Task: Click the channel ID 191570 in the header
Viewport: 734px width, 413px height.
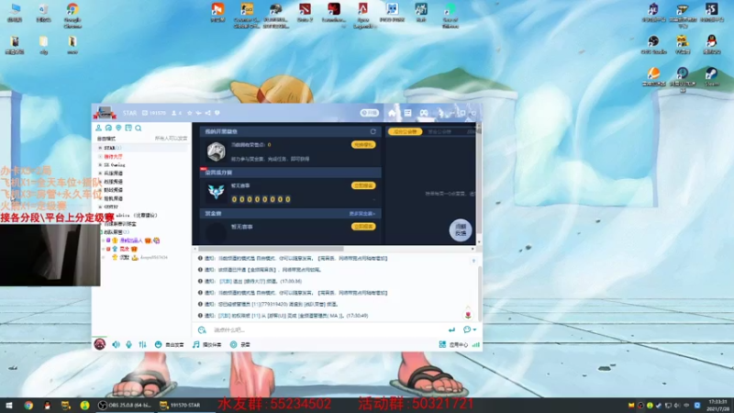Action: 154,113
